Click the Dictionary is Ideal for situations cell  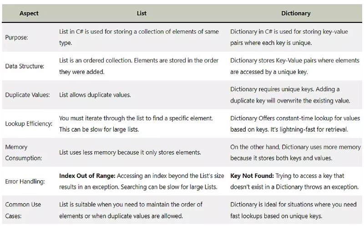(293, 210)
